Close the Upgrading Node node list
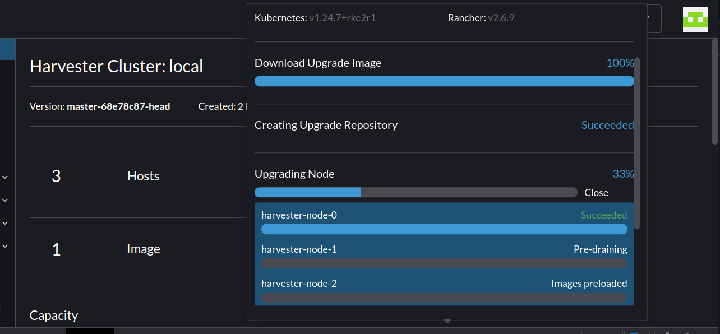The height and width of the screenshot is (334, 720). coord(596,192)
